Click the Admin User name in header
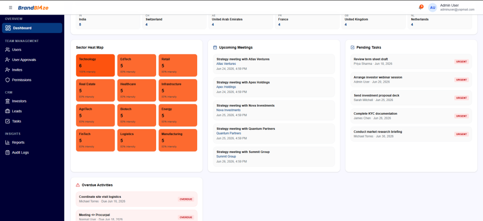Image resolution: width=483 pixels, height=221 pixels. coord(450,5)
